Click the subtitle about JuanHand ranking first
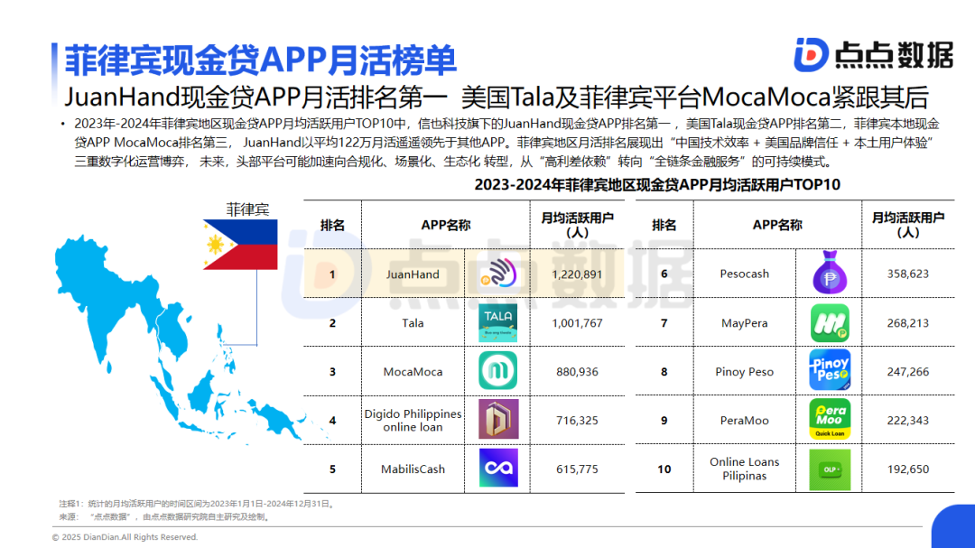Screen dimensions: 975x548 497,97
